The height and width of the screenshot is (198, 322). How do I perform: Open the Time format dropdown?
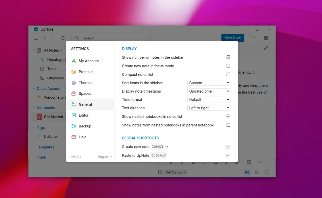[x=209, y=100]
